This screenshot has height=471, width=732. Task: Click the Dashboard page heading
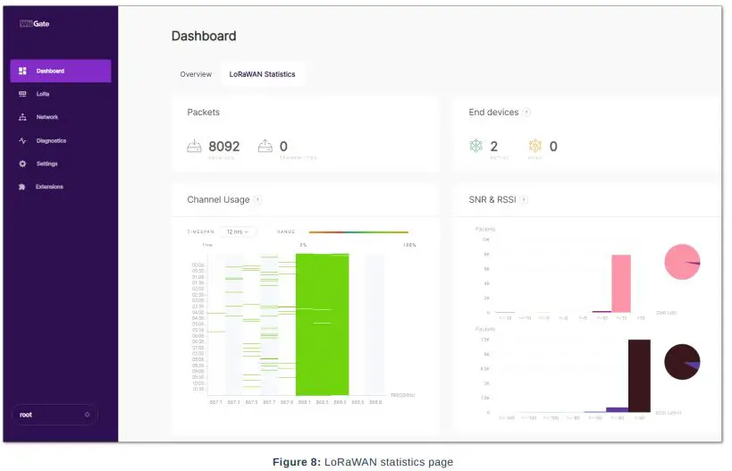click(204, 36)
